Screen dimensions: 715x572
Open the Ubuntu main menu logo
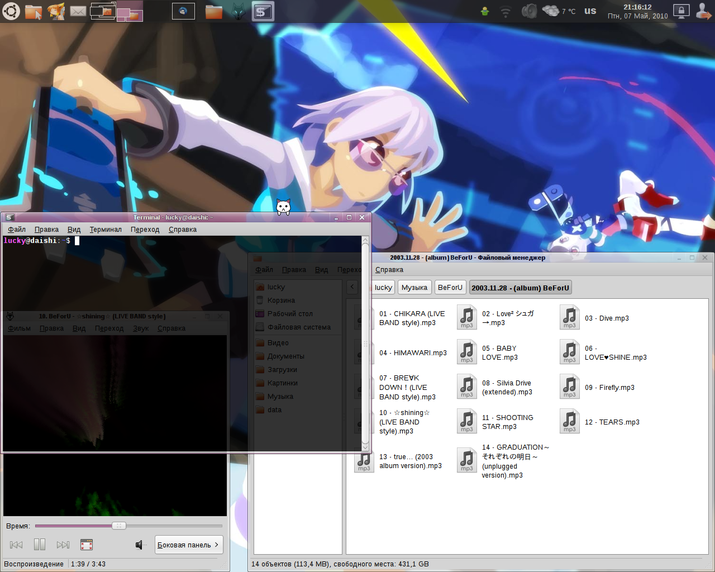[x=11, y=11]
